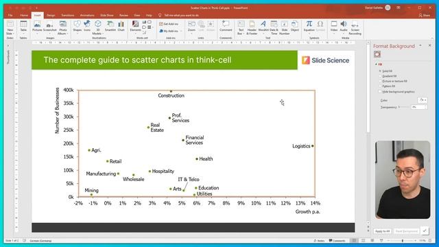Insert Slide Number
The width and height of the screenshot is (439, 247).
point(284,27)
